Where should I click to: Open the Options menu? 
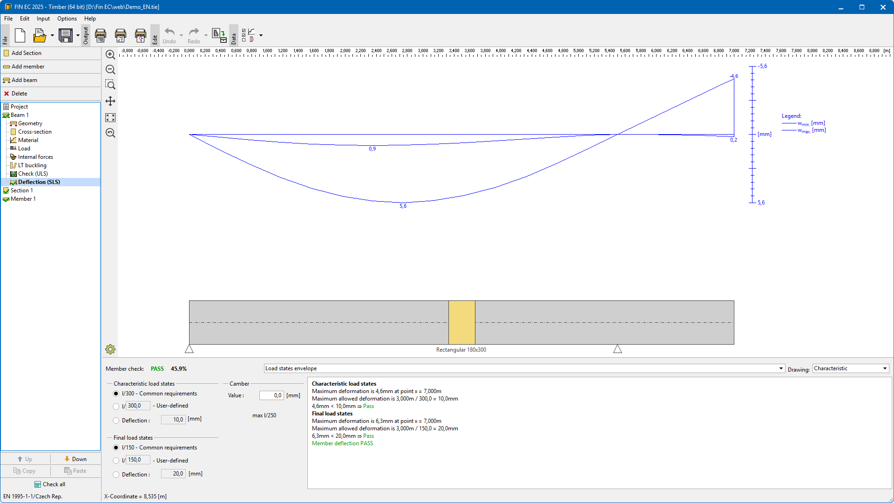[x=67, y=19]
